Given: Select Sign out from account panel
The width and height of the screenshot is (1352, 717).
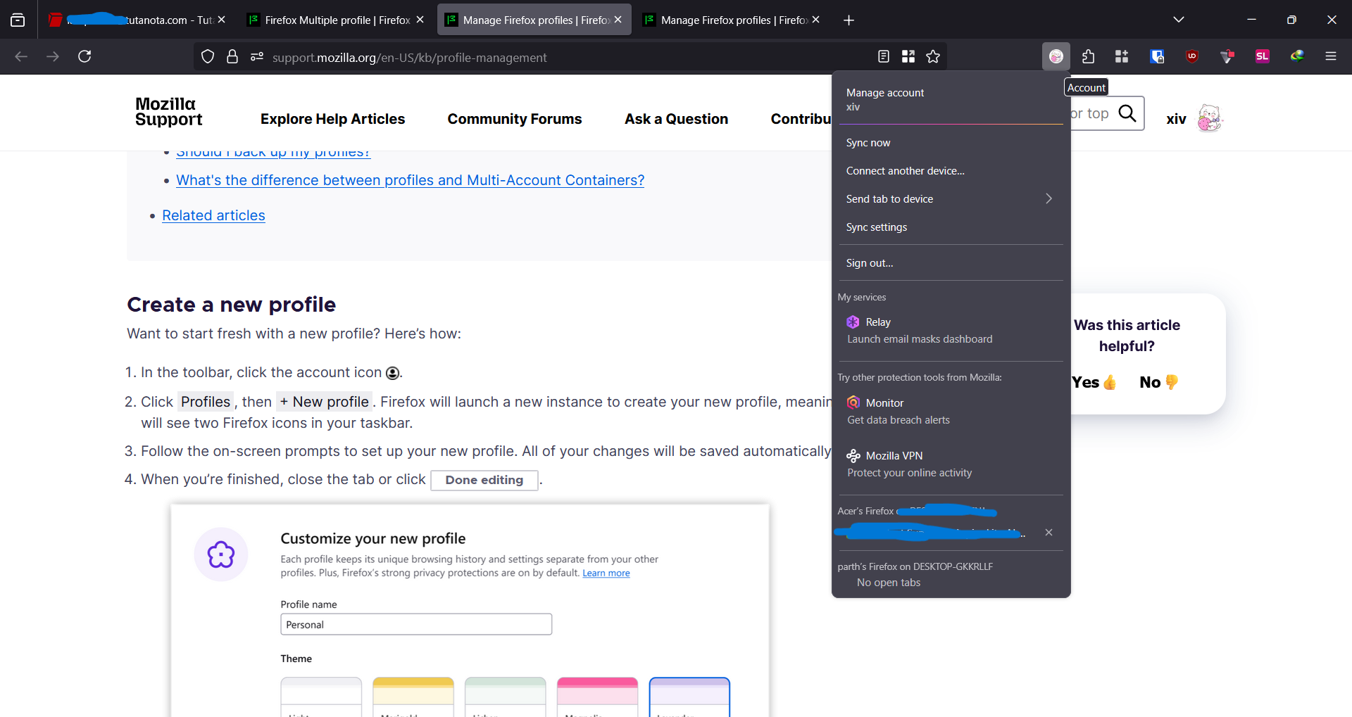Looking at the screenshot, I should pyautogui.click(x=870, y=263).
